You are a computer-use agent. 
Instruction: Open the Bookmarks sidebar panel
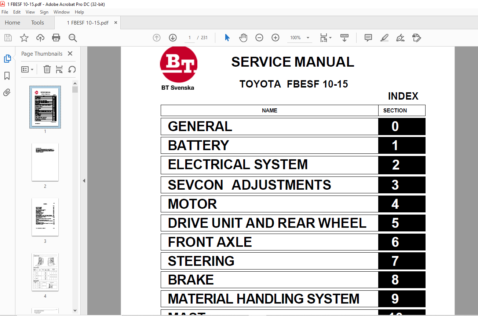[x=7, y=76]
